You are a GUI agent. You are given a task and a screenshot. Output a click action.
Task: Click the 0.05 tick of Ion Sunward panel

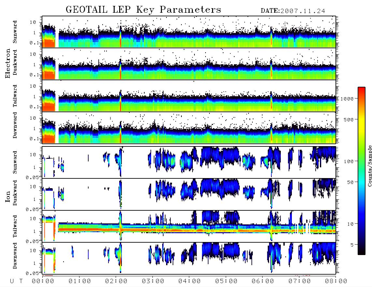point(32,177)
